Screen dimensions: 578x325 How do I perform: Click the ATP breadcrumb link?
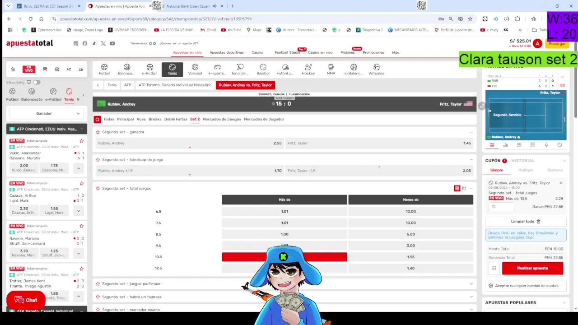pos(128,85)
